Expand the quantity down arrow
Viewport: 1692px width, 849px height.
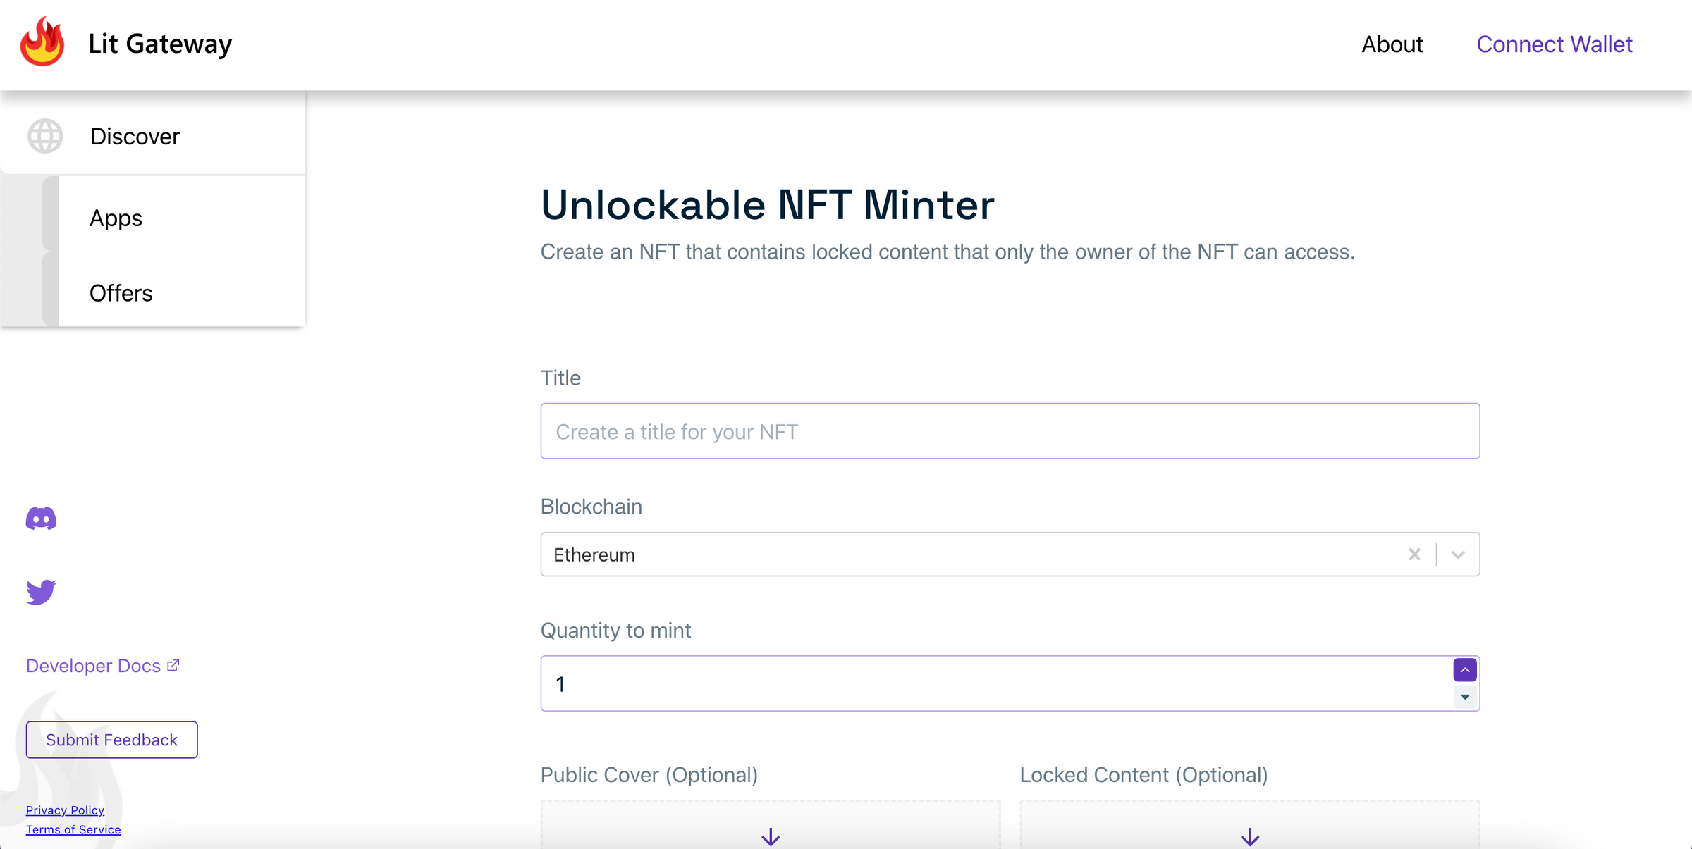tap(1464, 698)
